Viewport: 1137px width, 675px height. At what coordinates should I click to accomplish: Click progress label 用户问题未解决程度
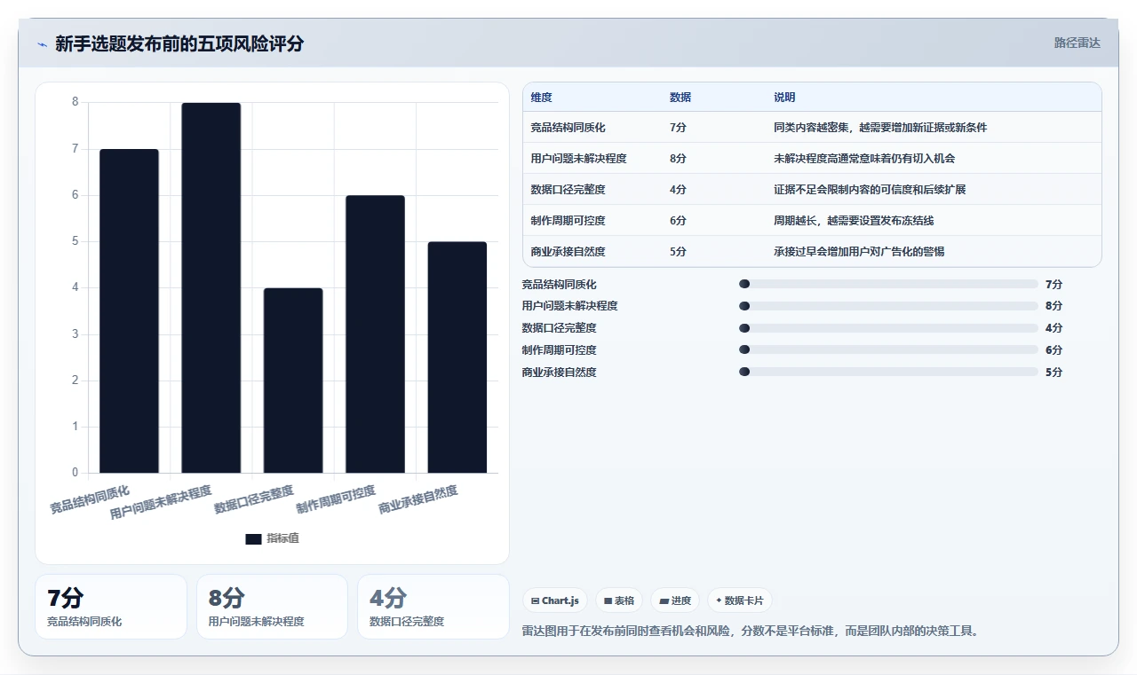coord(570,306)
